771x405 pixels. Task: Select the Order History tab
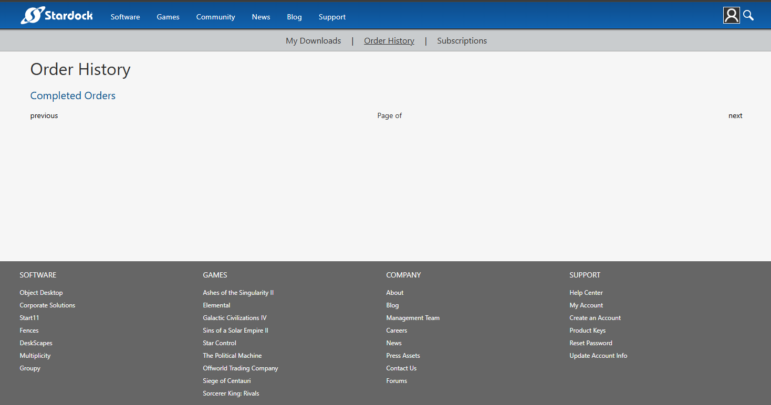tap(389, 41)
